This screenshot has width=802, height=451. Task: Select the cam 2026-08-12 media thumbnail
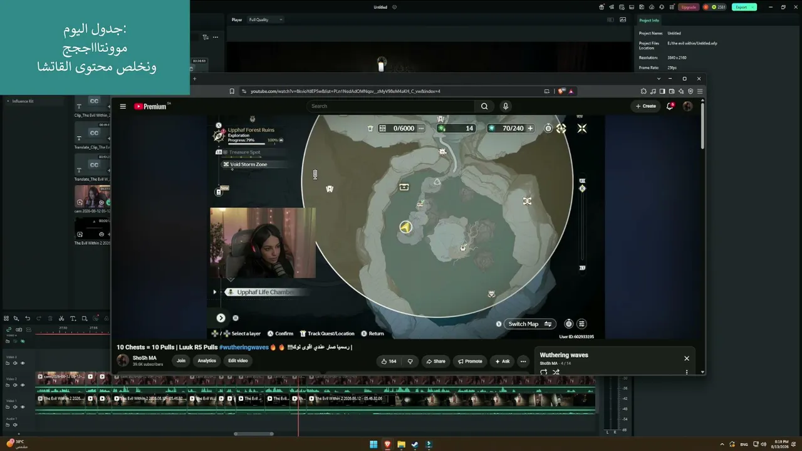pos(93,197)
